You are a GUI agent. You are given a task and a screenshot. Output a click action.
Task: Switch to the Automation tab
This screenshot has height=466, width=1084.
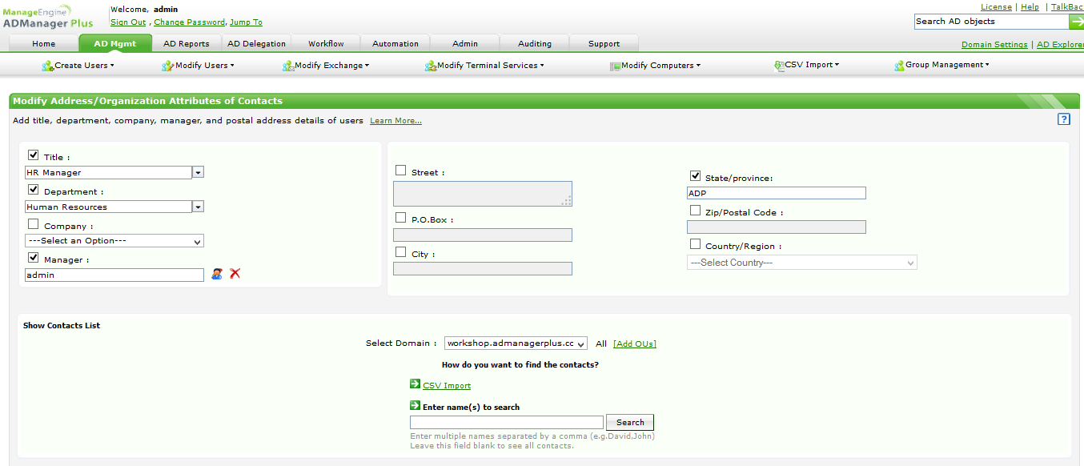395,44
